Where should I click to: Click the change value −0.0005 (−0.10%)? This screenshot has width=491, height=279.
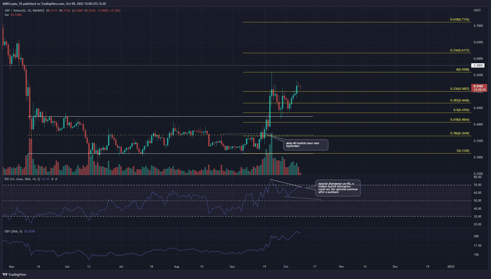(x=109, y=11)
